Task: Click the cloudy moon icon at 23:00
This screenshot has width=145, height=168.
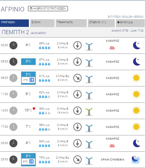Action: tap(136, 159)
